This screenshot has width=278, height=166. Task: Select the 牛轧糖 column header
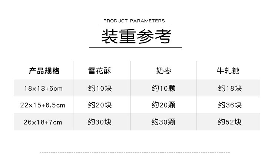(x=228, y=71)
